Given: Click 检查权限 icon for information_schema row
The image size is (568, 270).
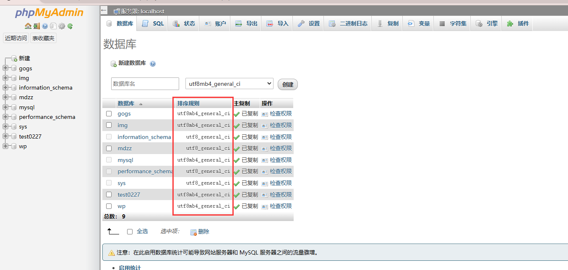Looking at the screenshot, I should pyautogui.click(x=265, y=137).
